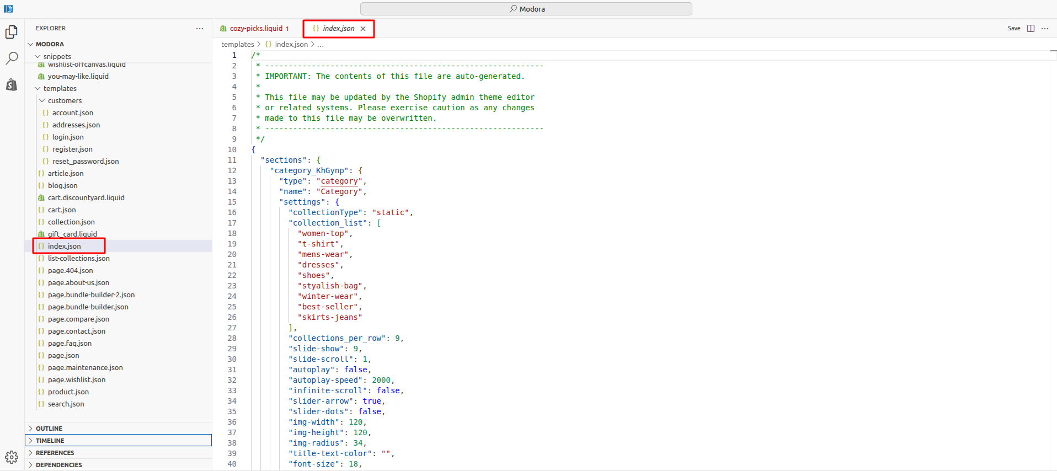Open page.about-us.json file
The width and height of the screenshot is (1057, 471).
(119, 282)
